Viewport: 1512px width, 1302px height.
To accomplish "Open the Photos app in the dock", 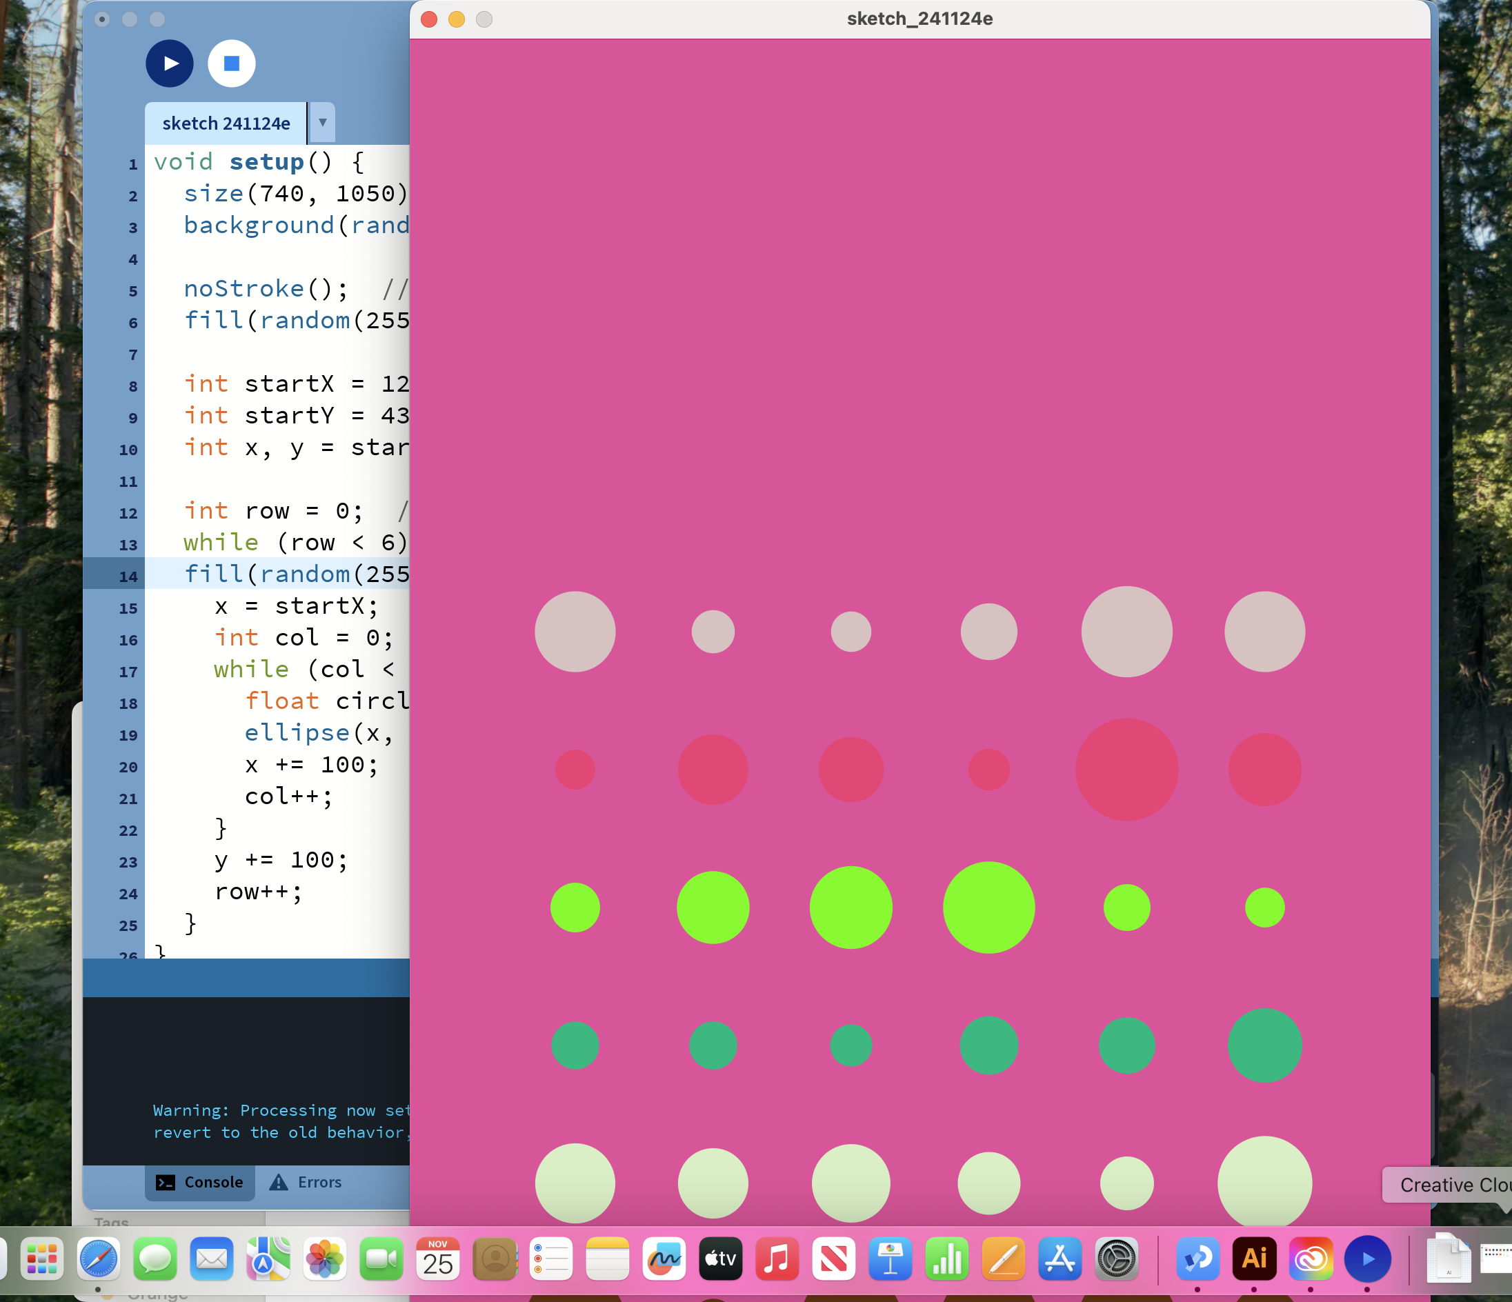I will 325,1259.
